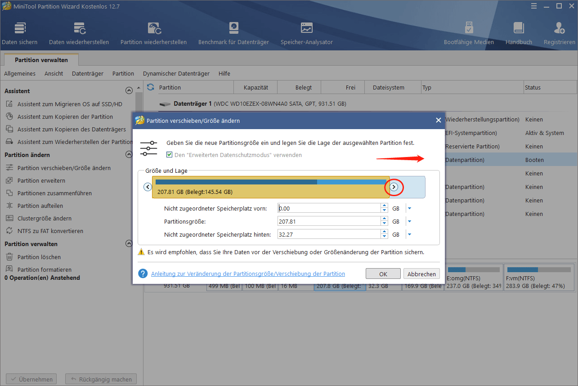Click the partition list refresh icon

pos(149,87)
